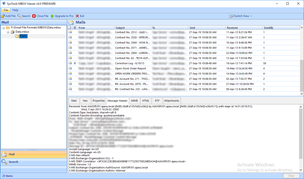
Task: Click envelope icon of Correction Log row
Action: tap(70, 63)
